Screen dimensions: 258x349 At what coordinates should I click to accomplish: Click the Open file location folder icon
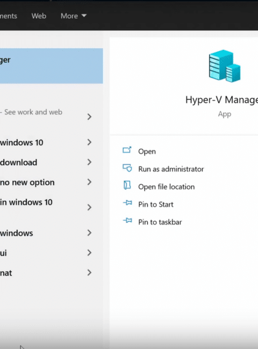127,185
